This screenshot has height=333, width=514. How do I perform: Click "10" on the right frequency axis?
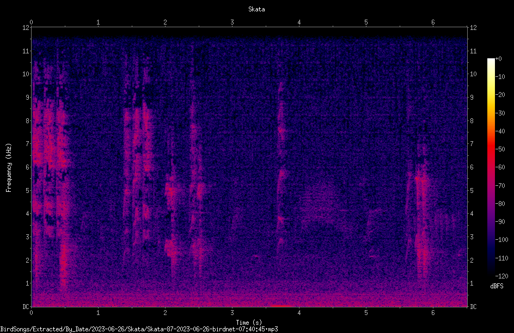[x=473, y=74]
